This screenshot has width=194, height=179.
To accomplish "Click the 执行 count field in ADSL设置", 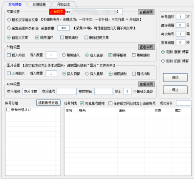I will click(128, 91).
